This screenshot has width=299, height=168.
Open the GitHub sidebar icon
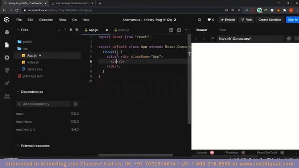tap(7, 70)
